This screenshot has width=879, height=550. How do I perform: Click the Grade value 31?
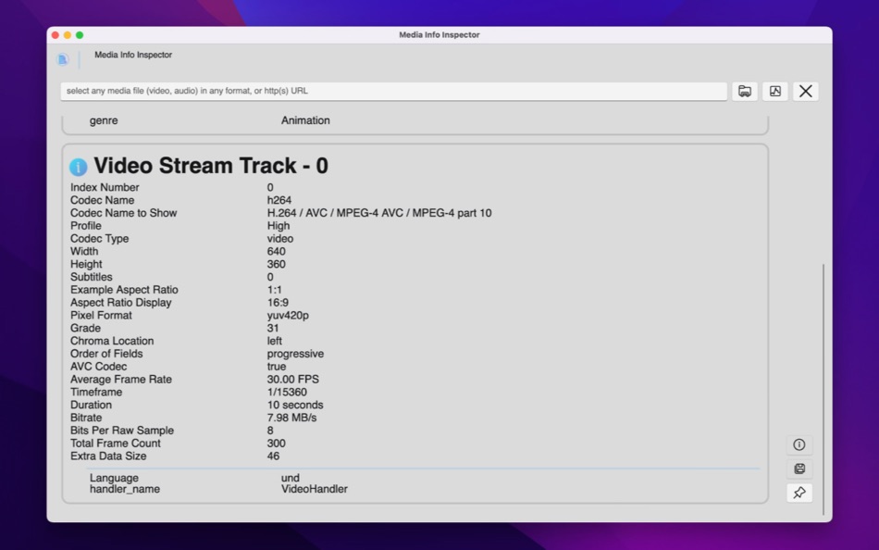273,329
